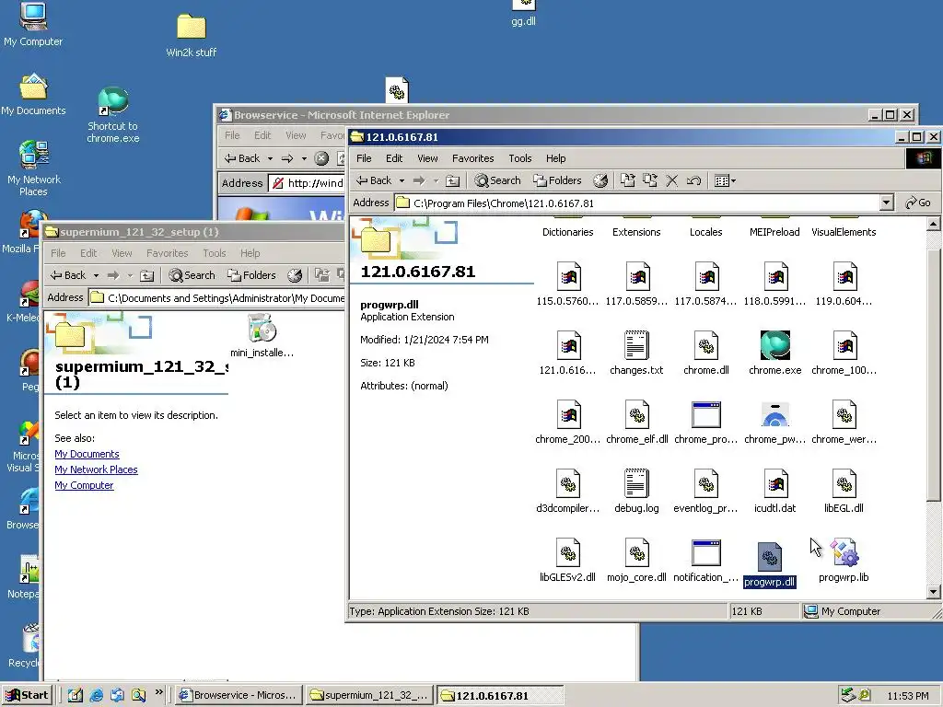This screenshot has height=707, width=943.
Task: Open My Network Places link in supermium window
Action: click(x=96, y=469)
